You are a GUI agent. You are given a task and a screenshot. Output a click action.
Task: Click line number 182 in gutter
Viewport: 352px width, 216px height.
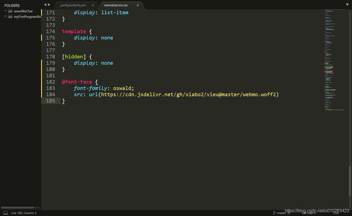coord(50,82)
